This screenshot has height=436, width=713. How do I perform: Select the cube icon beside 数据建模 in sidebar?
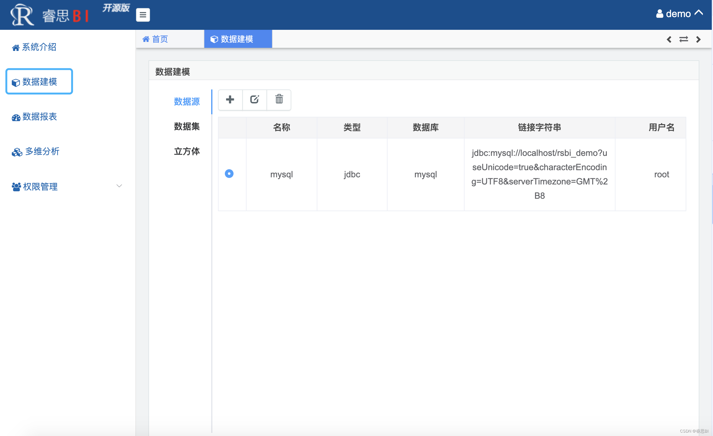tap(16, 82)
